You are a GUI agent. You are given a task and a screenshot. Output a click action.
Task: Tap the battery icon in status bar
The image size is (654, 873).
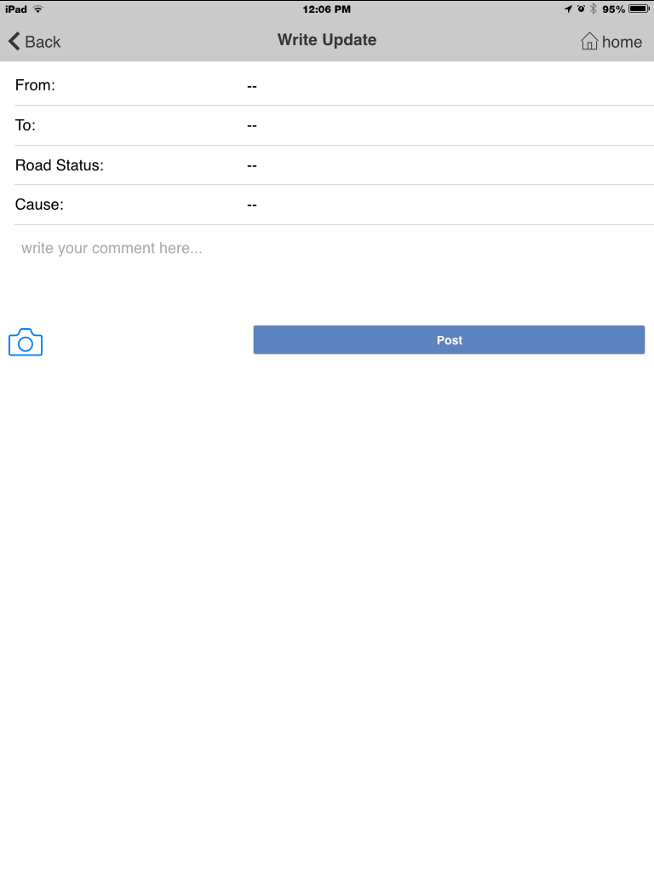click(639, 9)
